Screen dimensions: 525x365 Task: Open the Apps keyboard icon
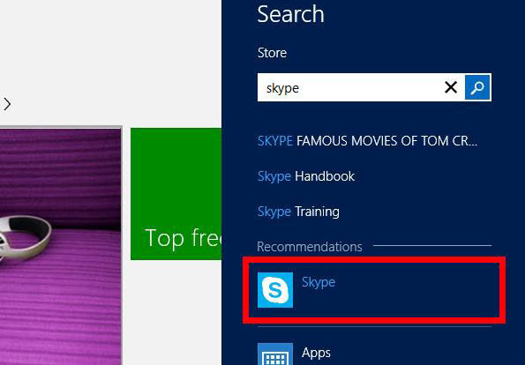[x=275, y=354]
